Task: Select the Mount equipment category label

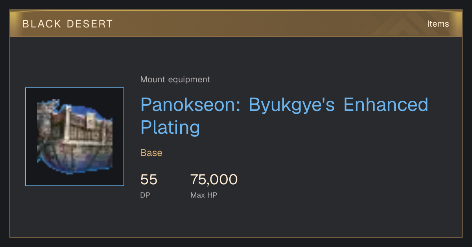Action: [x=175, y=80]
